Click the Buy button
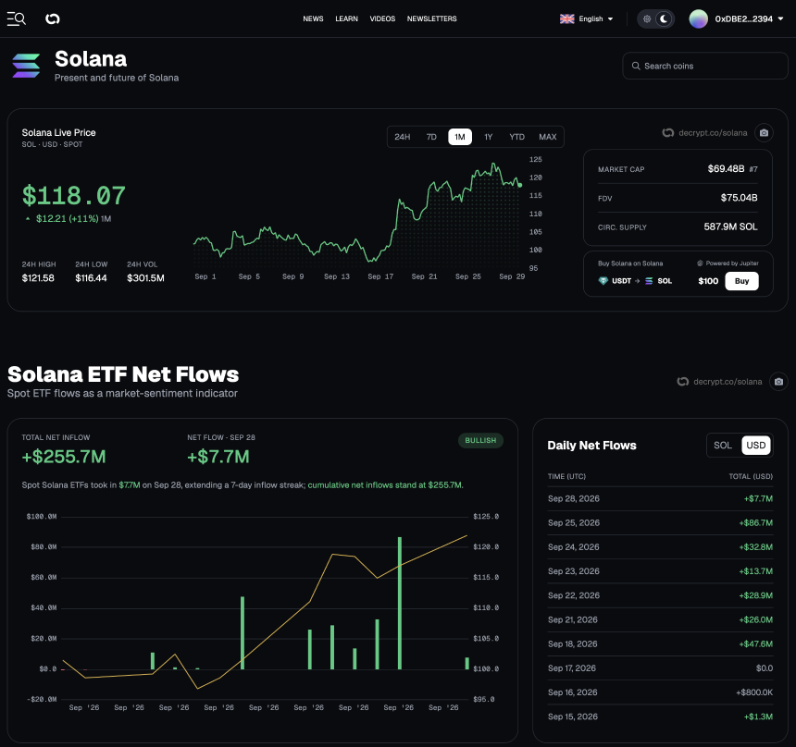The height and width of the screenshot is (747, 796). coord(741,281)
